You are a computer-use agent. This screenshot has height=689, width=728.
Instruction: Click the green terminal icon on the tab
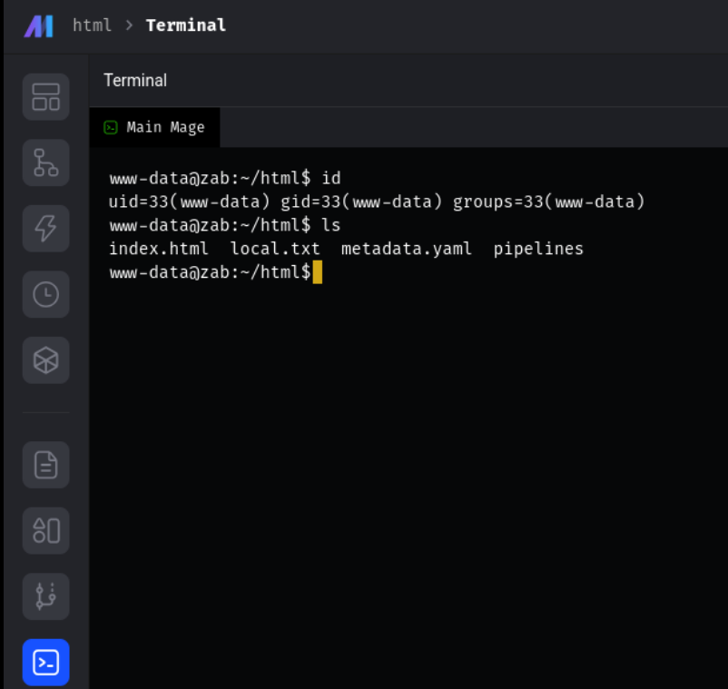[x=111, y=128]
